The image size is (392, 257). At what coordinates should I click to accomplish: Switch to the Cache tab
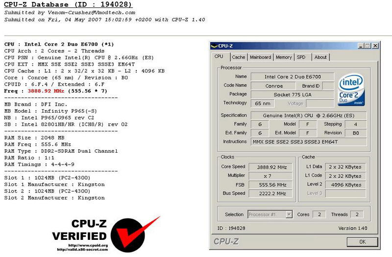point(239,57)
